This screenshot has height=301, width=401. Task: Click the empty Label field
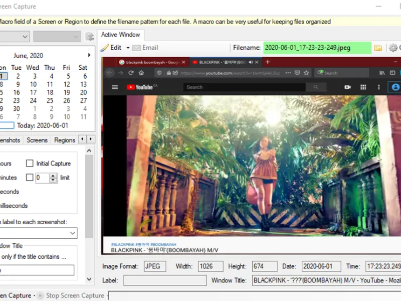pos(165,280)
